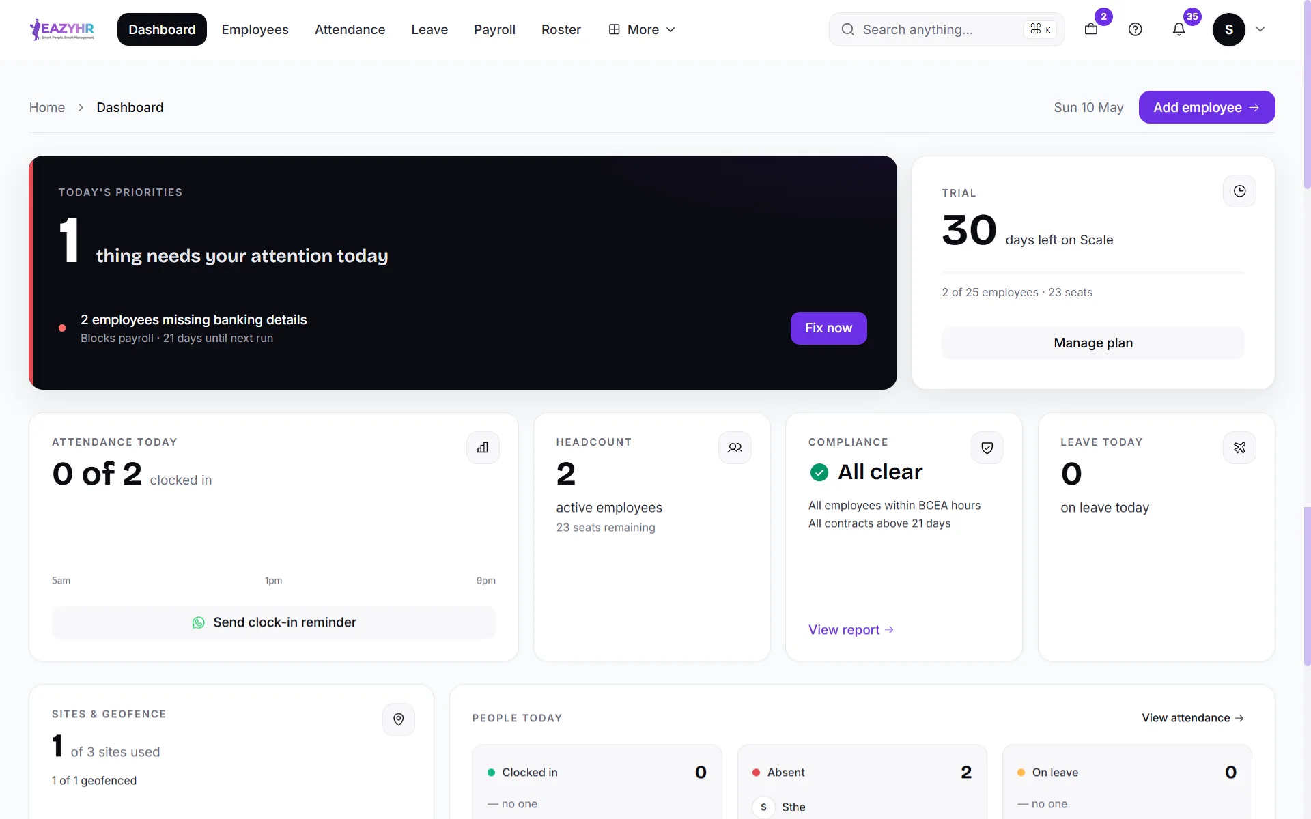1311x819 pixels.
Task: Click the S profile avatar
Action: click(1228, 29)
